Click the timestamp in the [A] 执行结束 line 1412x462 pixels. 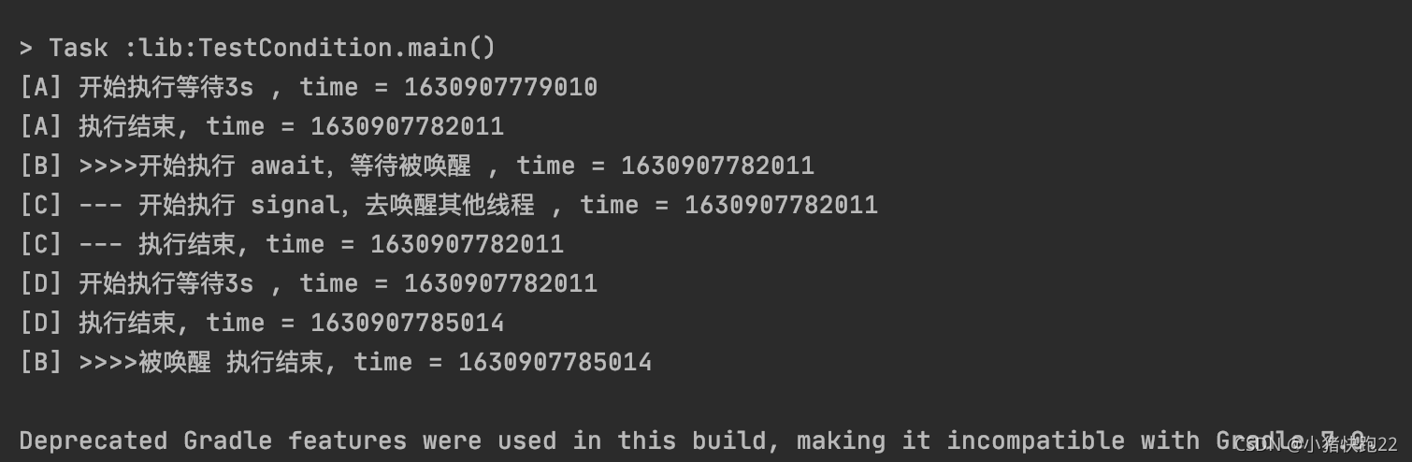tap(408, 126)
